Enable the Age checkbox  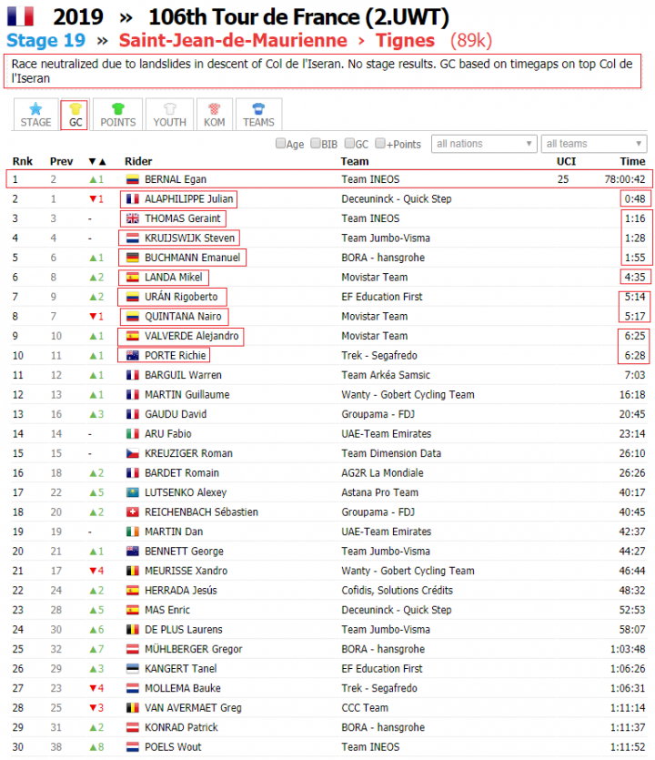pos(280,143)
